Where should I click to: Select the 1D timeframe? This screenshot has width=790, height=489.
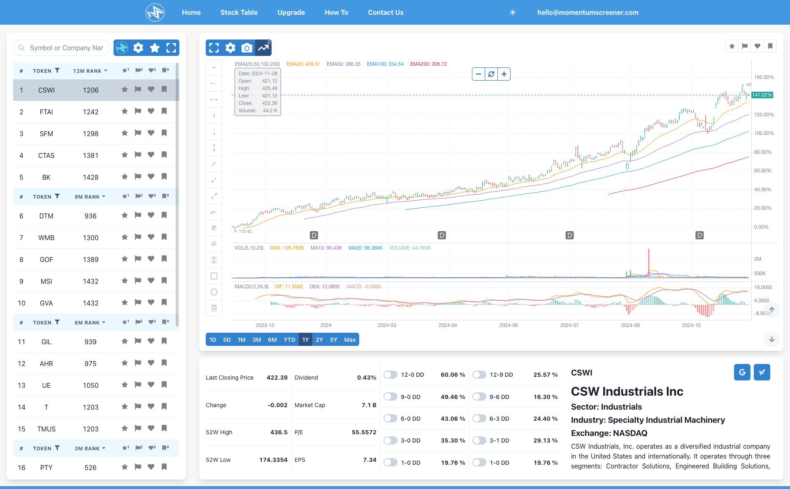click(213, 340)
